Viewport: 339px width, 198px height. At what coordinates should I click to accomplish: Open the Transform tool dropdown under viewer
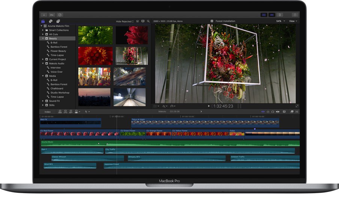156,106
